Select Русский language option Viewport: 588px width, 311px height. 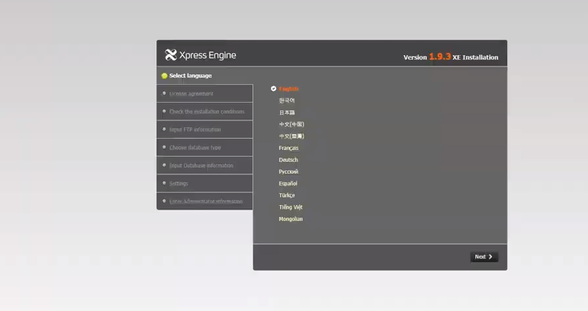coord(288,172)
